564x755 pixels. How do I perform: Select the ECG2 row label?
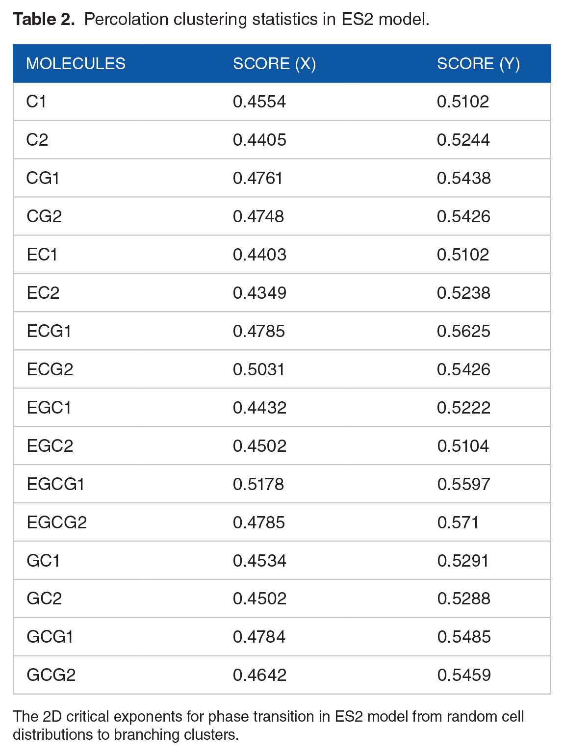coord(50,369)
